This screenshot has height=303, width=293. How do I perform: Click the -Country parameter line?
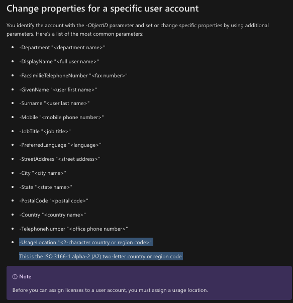point(52,215)
